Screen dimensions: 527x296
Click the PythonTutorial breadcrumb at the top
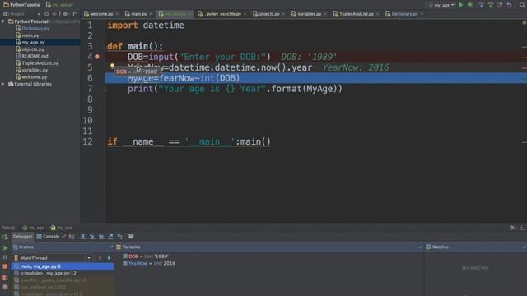coord(22,5)
